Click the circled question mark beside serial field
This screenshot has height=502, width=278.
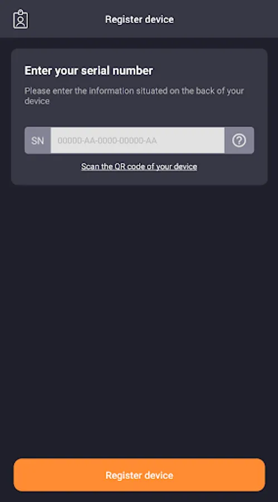(x=239, y=140)
